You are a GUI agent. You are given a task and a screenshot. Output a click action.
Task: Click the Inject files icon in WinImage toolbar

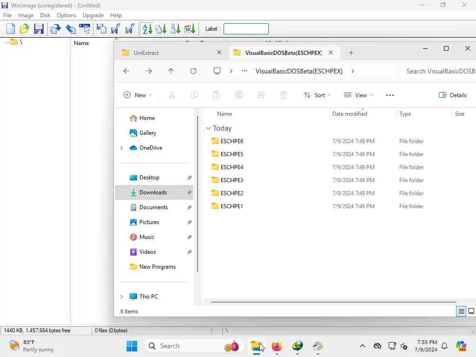(x=71, y=29)
